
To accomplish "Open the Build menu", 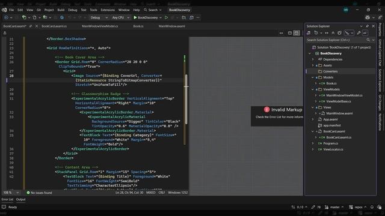I will pos(61,10).
